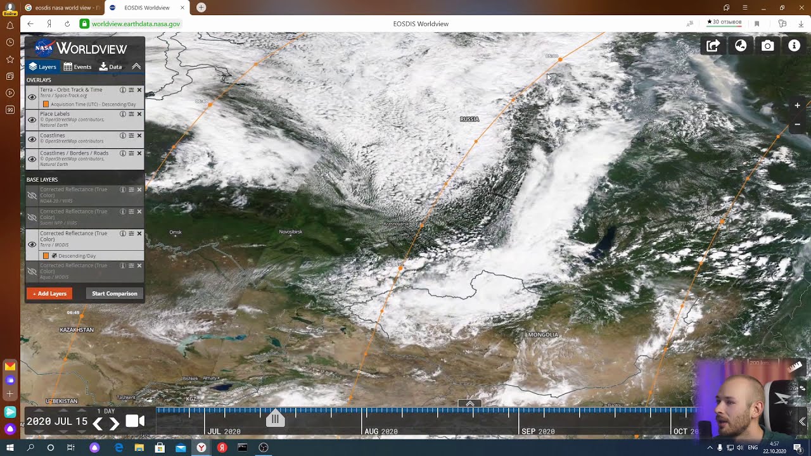Show info for Terra Orbit Track layer

click(x=123, y=90)
